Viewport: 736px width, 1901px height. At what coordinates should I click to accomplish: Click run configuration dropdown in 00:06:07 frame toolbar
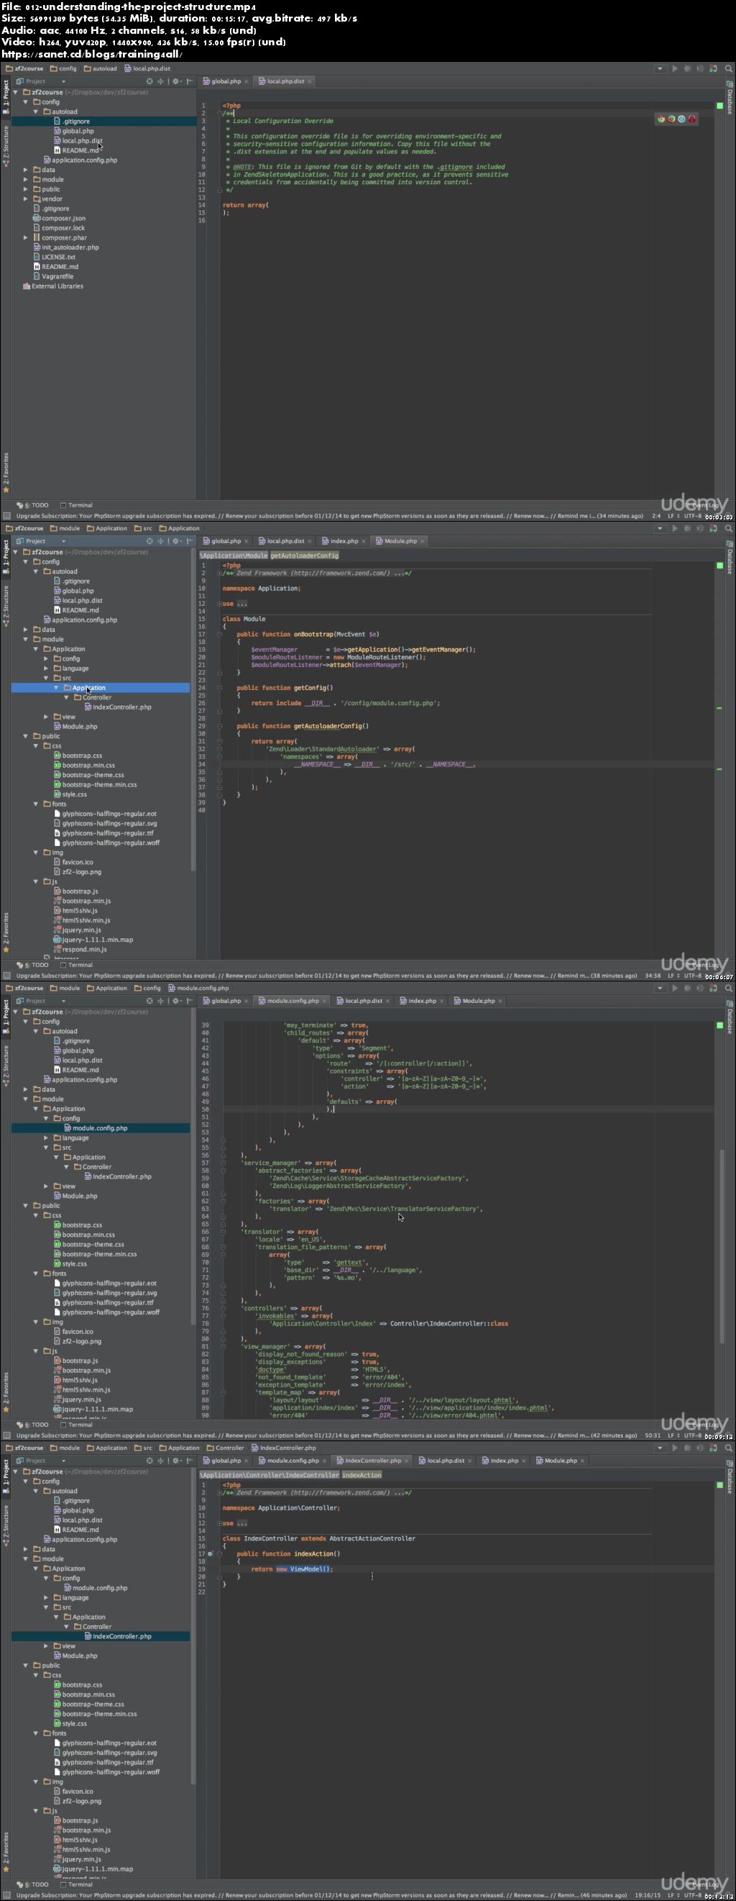click(659, 528)
